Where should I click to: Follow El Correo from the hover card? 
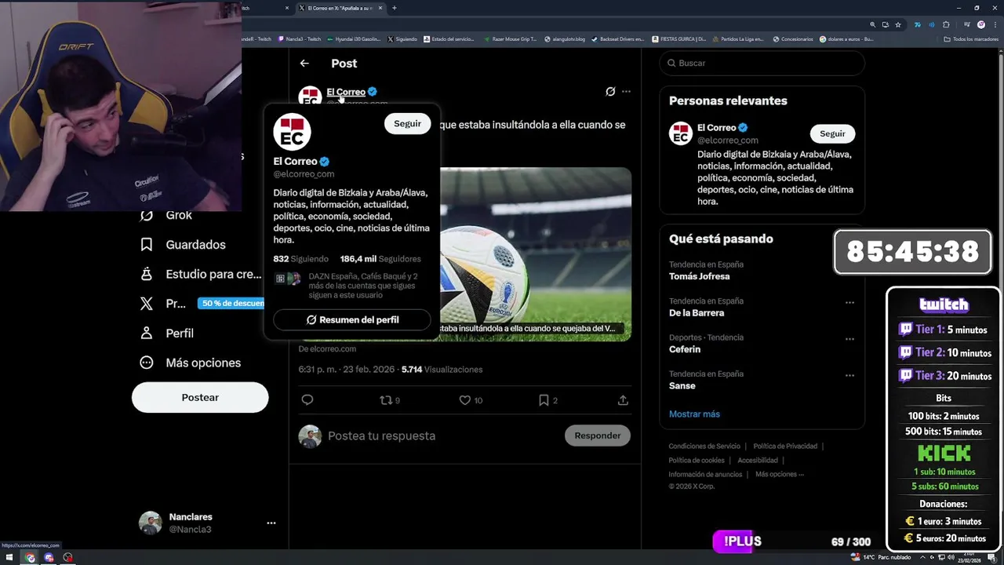point(407,123)
